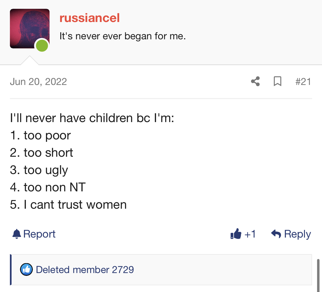Click the green online status indicator
The height and width of the screenshot is (292, 322).
point(42,46)
